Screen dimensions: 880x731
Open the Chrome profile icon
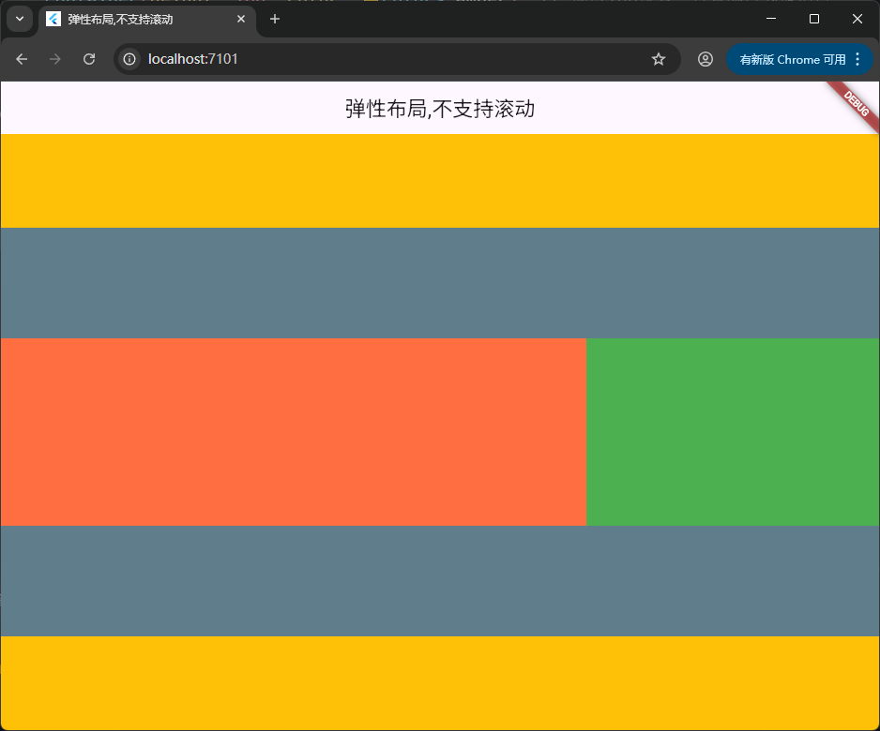point(705,59)
